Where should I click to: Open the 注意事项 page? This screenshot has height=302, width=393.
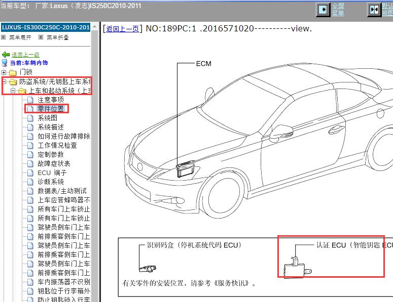click(51, 100)
